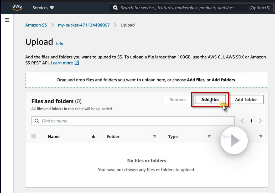Open the Services dropdown menu

[43, 8]
